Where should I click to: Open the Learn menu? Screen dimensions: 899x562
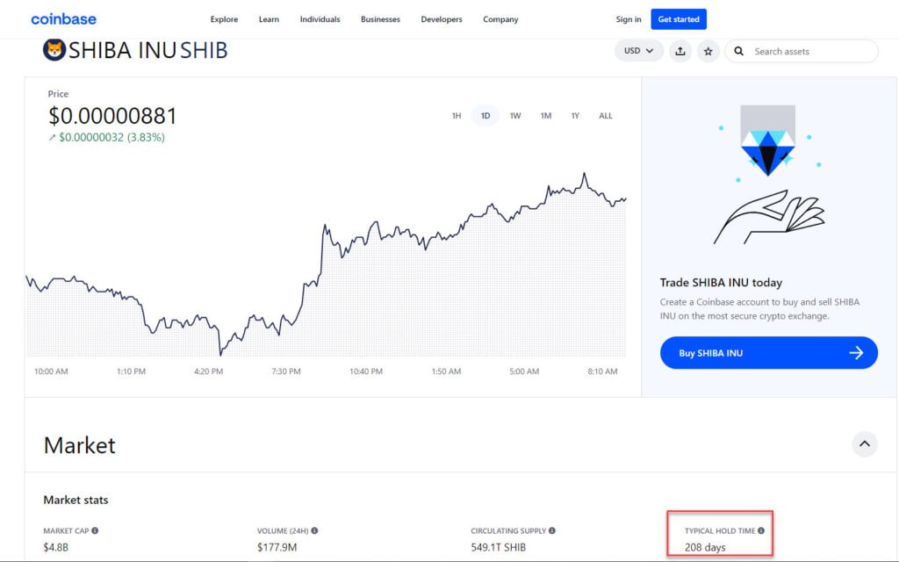click(269, 19)
